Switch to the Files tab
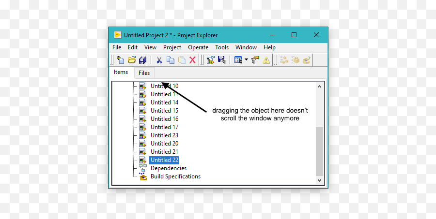436x219 pixels. pos(144,73)
